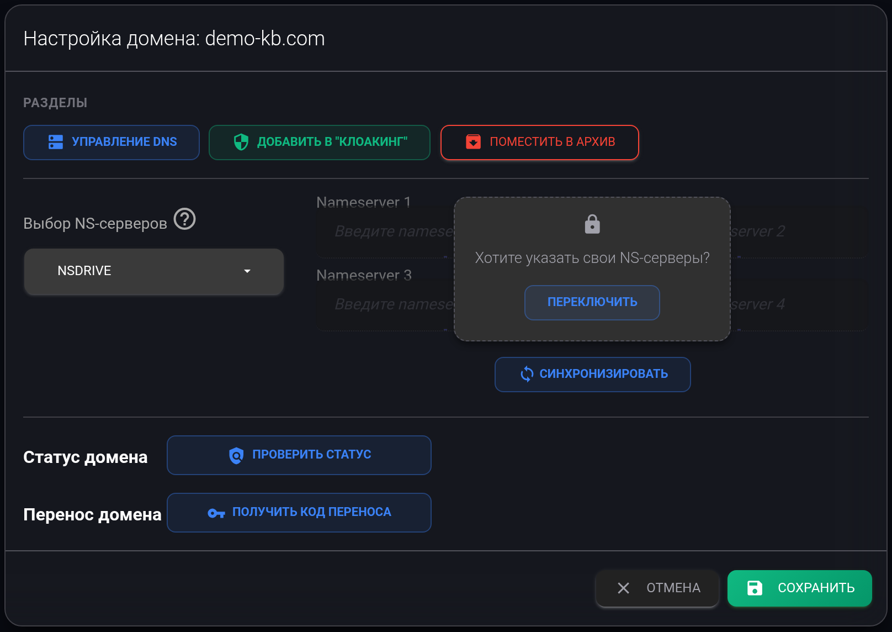Click ПРОВЕРИТЬ СТАТУС button label

coord(312,455)
